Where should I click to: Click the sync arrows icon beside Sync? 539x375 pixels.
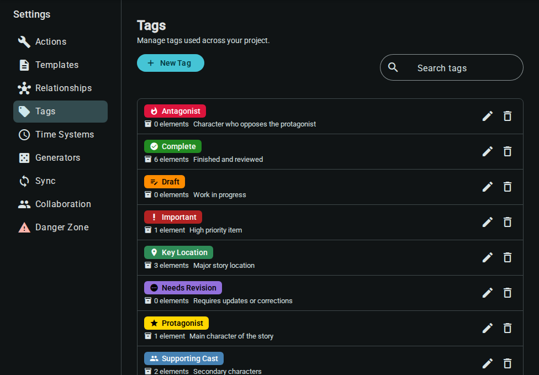click(x=24, y=181)
